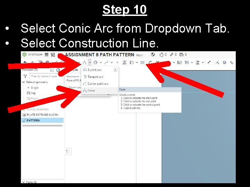The image size is (250, 187).
Task: Click the Onshape logo
Action: click(x=32, y=55)
